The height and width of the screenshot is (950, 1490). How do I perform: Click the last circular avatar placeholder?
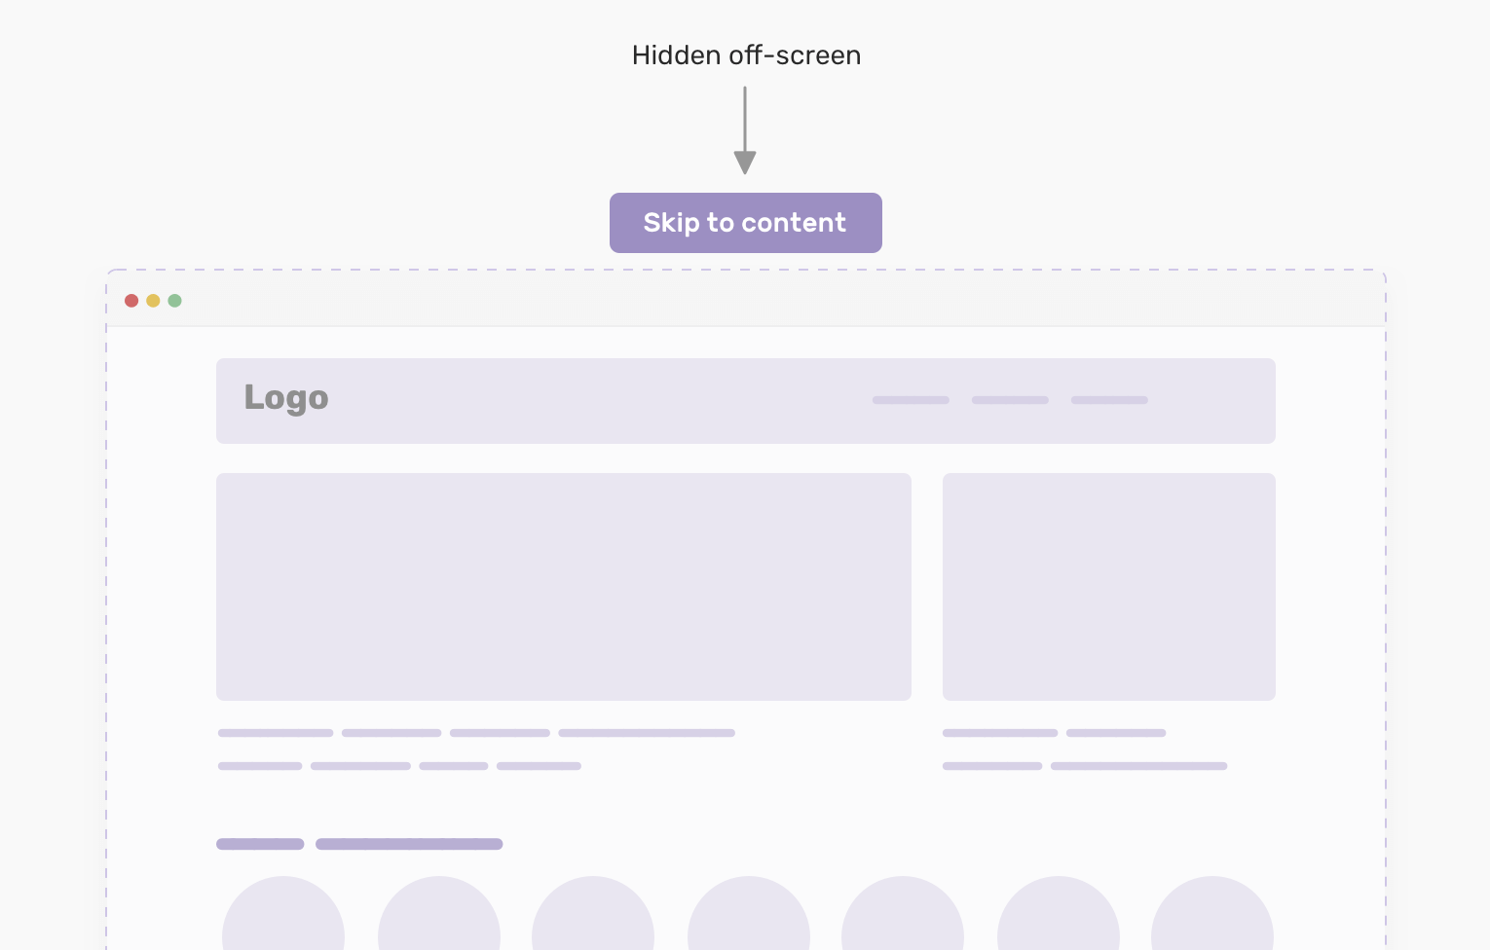pos(1212,913)
